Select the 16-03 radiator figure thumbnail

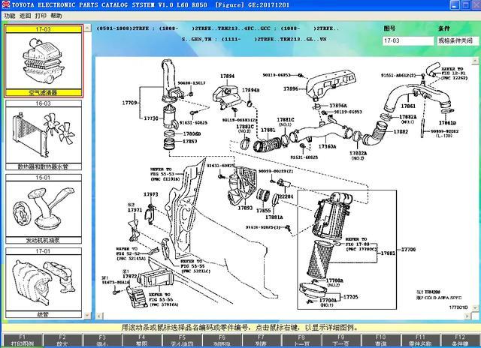point(44,135)
